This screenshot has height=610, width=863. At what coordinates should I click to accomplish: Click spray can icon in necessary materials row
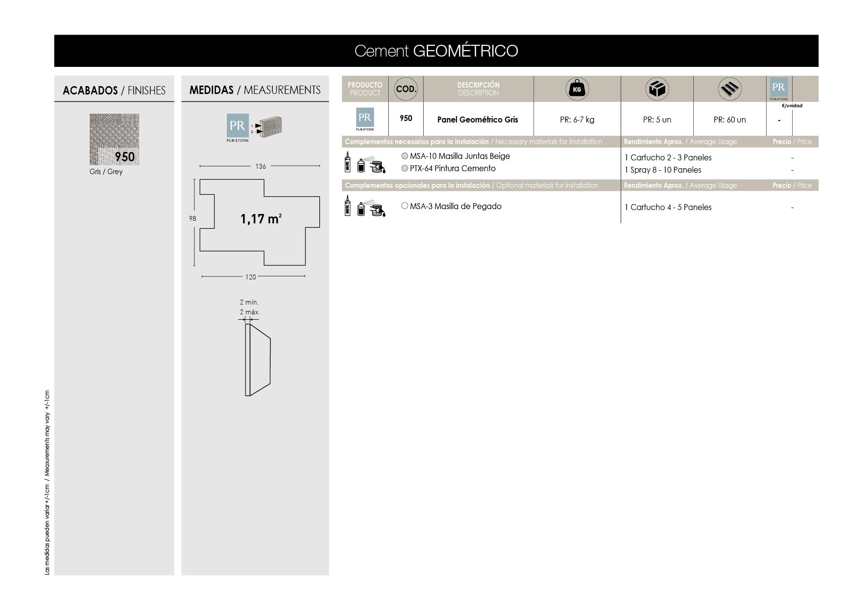[x=361, y=165]
